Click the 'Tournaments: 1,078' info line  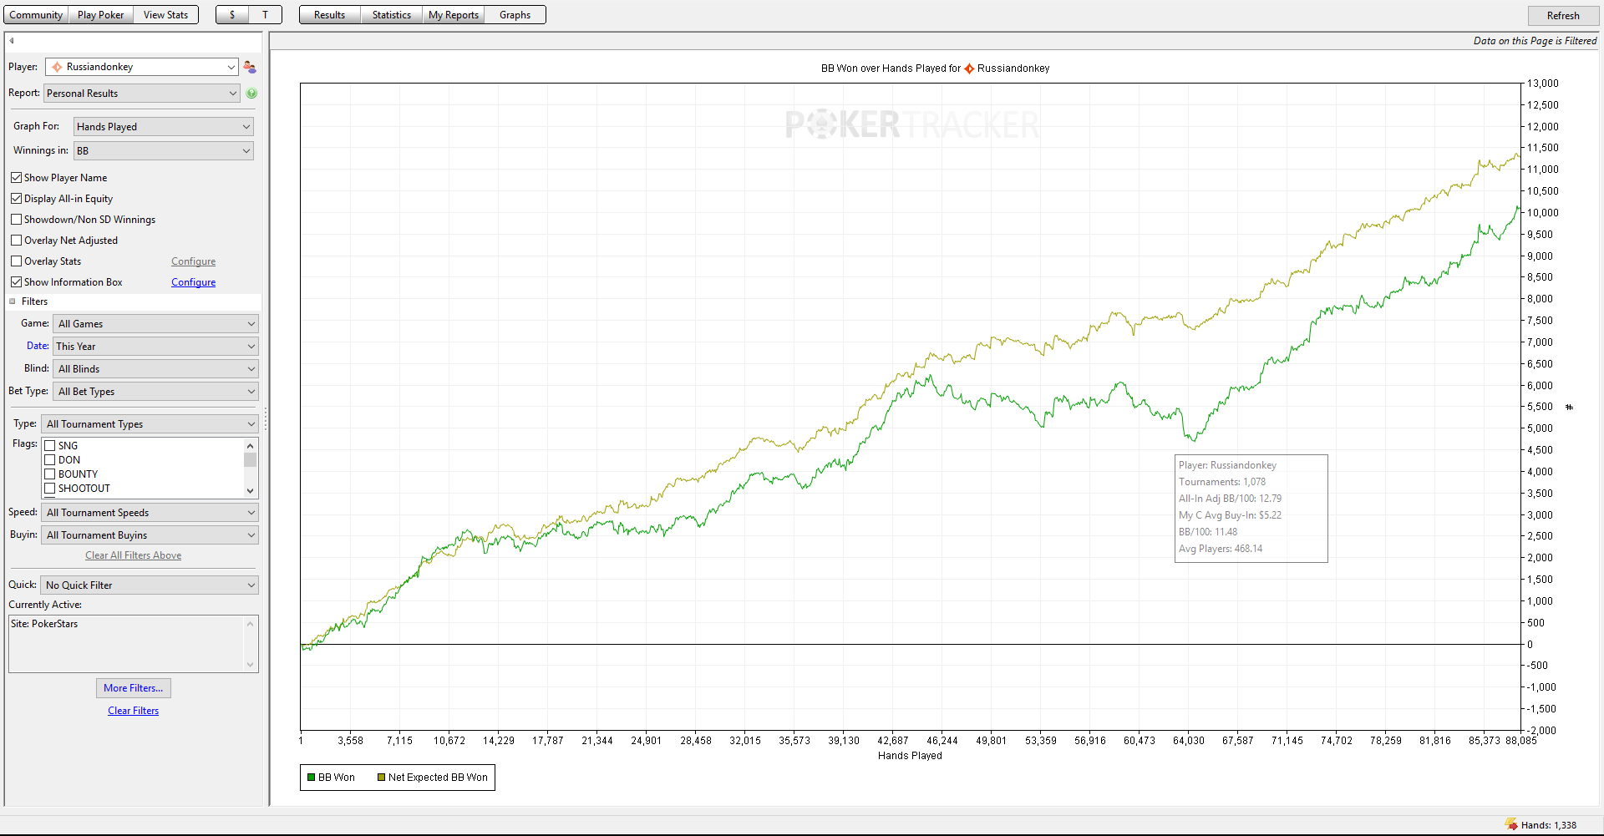coord(1222,482)
